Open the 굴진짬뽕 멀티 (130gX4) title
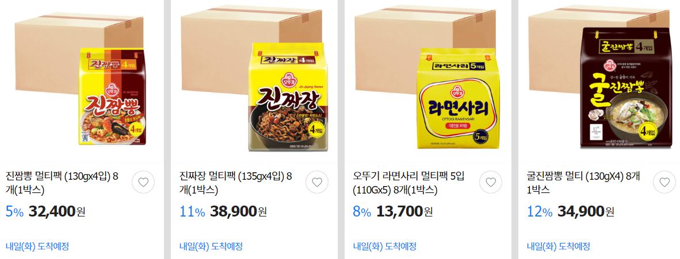The height and width of the screenshot is (259, 680). click(583, 183)
